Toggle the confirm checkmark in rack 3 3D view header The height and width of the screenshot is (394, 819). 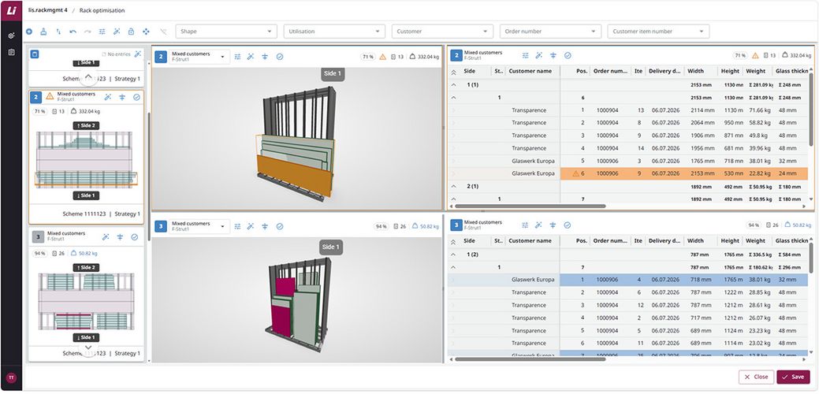[280, 226]
